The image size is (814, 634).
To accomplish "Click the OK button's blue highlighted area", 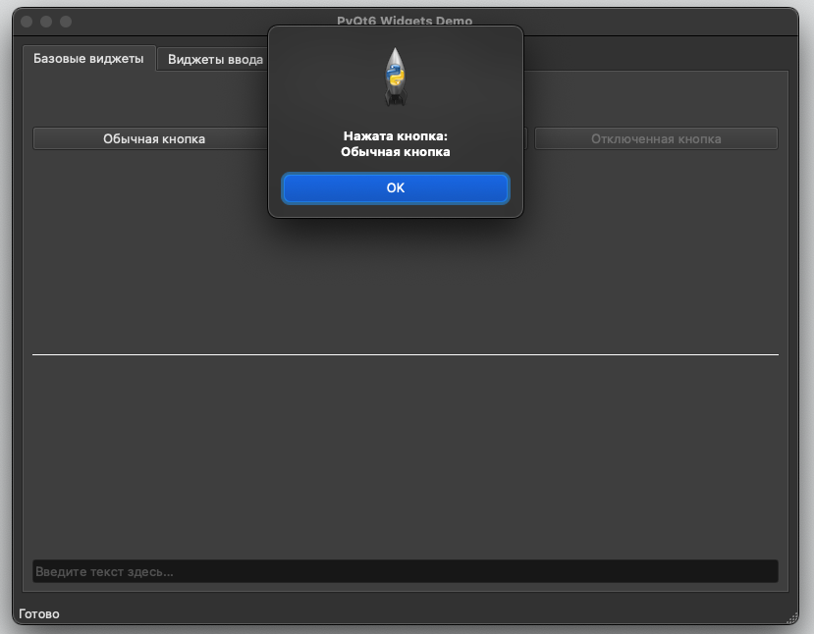I will click(x=395, y=188).
